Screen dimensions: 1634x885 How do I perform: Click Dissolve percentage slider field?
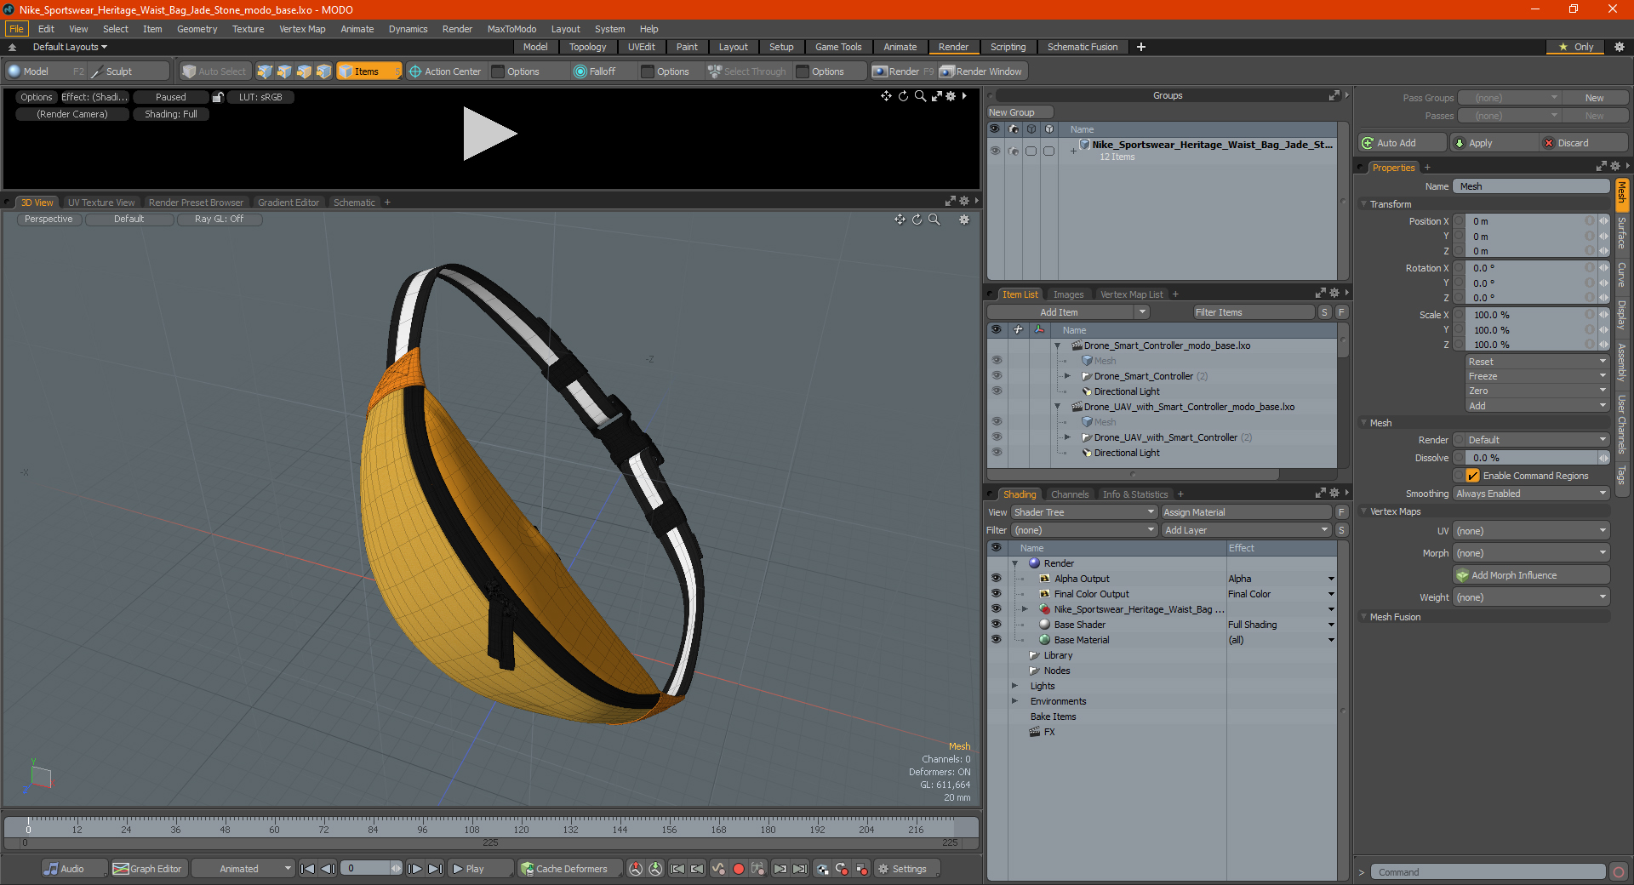click(x=1530, y=458)
